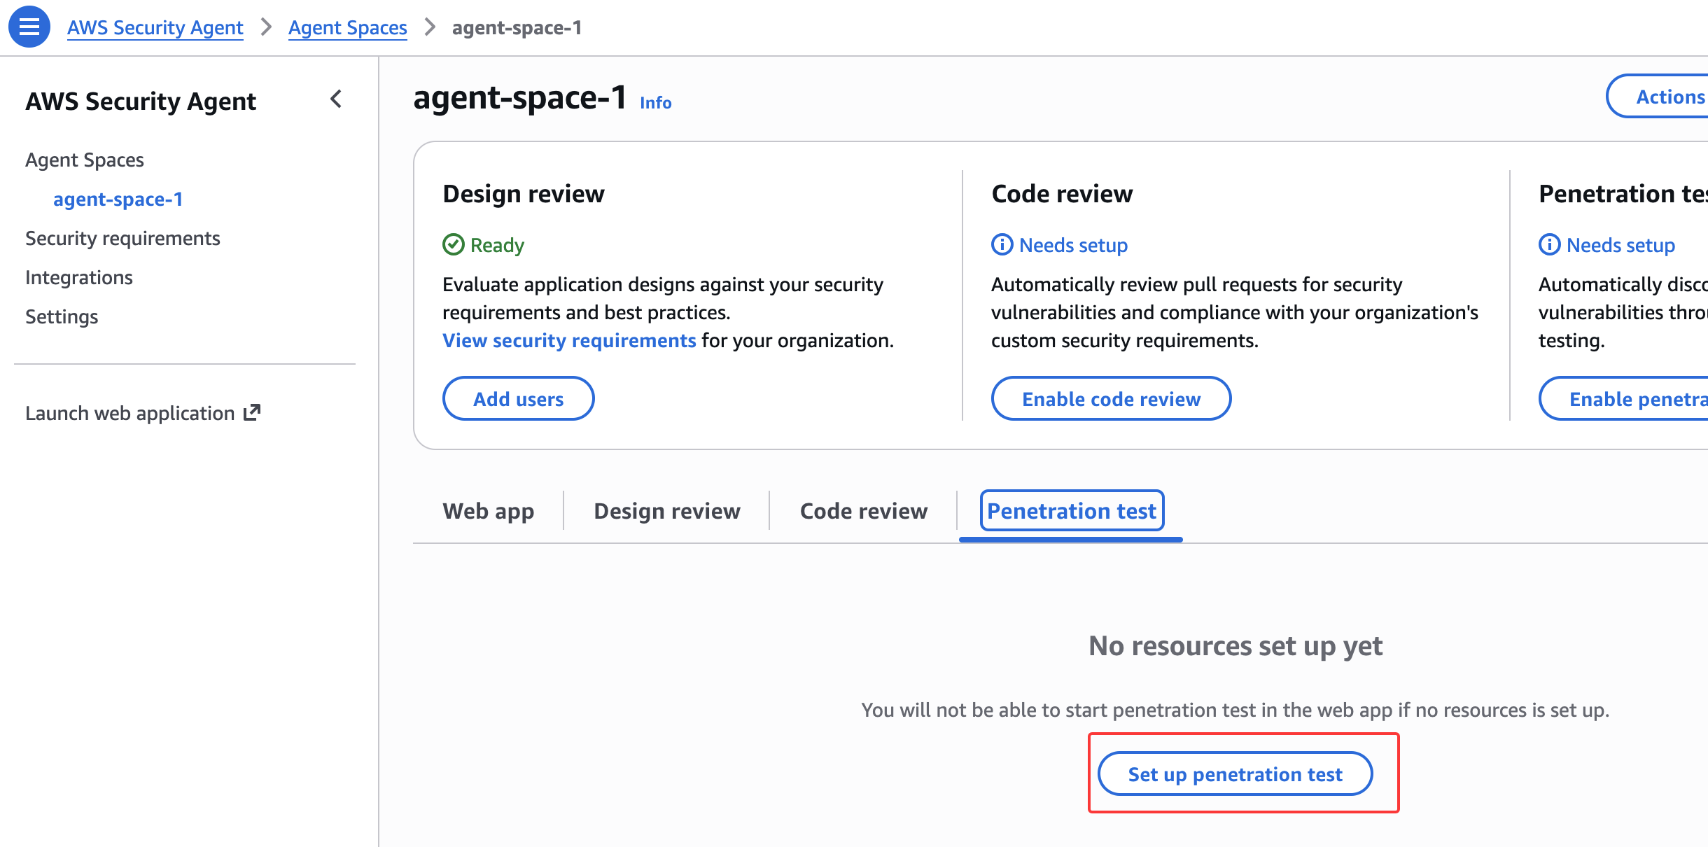Image resolution: width=1708 pixels, height=847 pixels.
Task: Select the Penetration test tab
Action: [1071, 511]
